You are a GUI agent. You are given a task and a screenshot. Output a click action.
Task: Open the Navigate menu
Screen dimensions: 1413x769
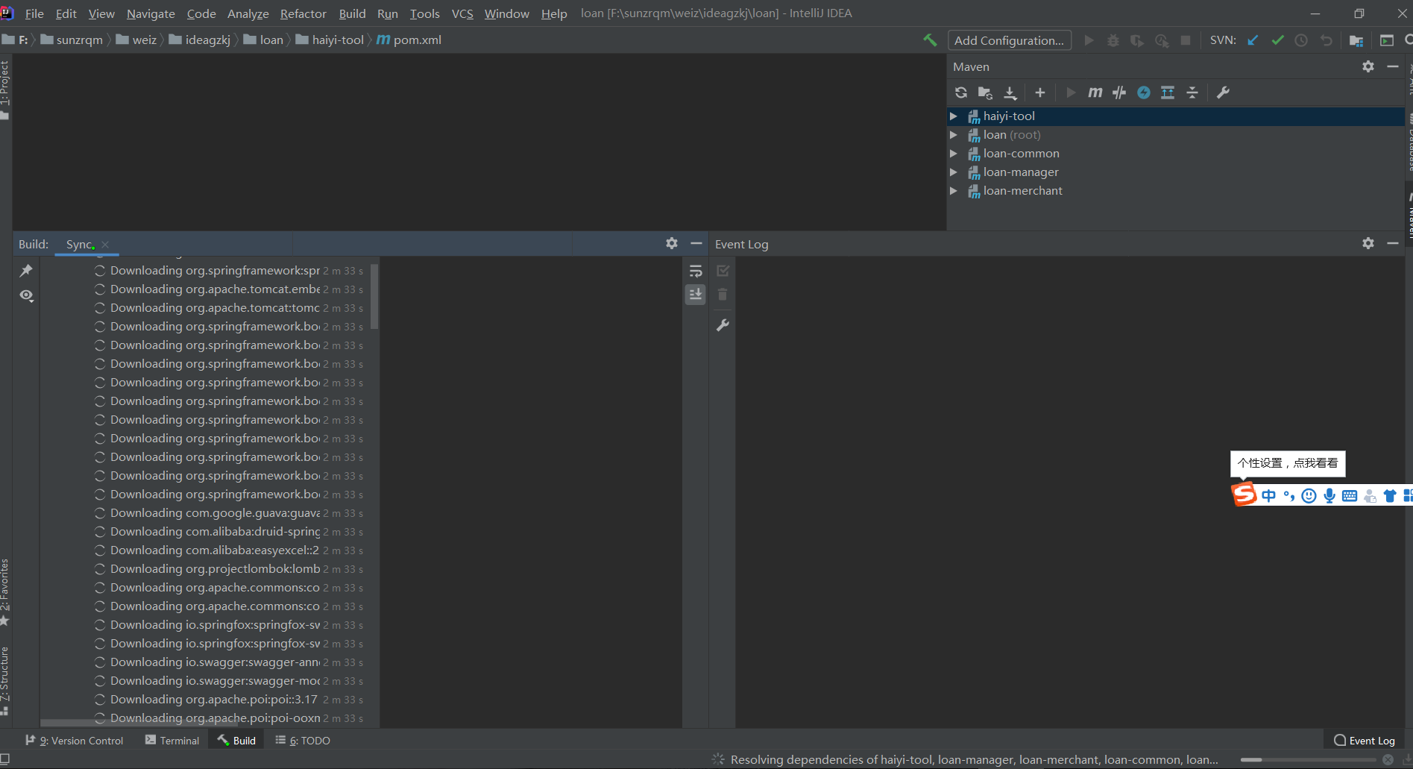pyautogui.click(x=151, y=13)
